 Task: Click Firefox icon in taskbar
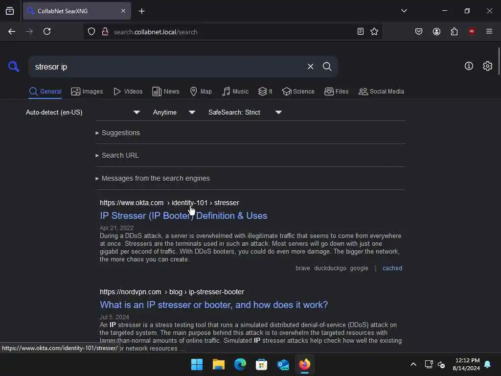(304, 364)
